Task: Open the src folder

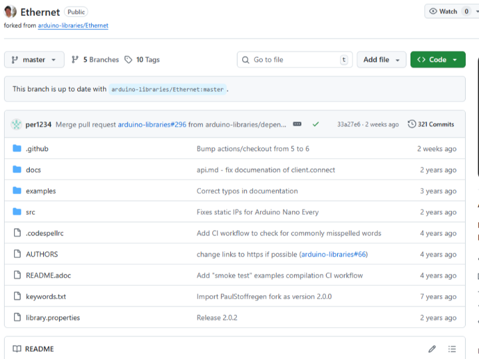Action: pos(31,212)
